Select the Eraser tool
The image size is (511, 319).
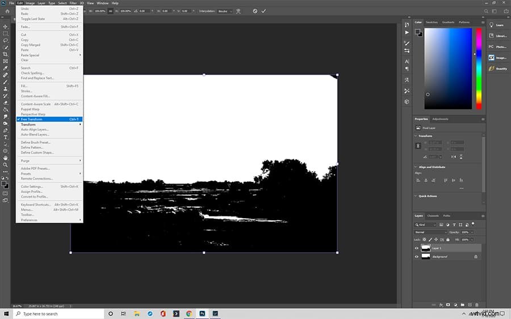tap(5, 103)
